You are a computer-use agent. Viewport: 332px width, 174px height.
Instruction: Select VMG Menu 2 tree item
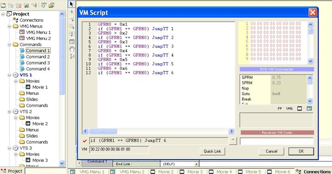[38, 39]
